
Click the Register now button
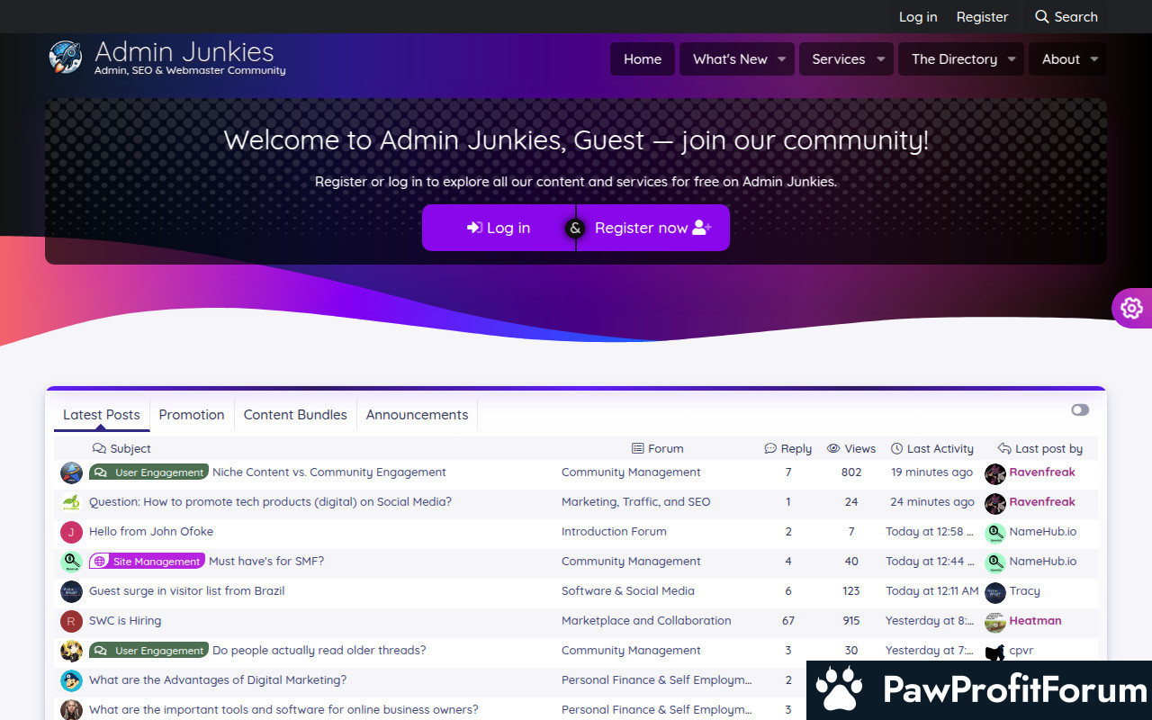point(652,228)
